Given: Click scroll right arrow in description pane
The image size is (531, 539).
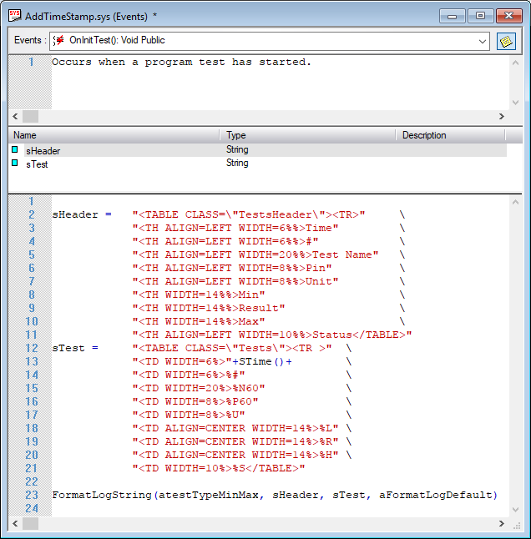Looking at the screenshot, I should coord(502,117).
